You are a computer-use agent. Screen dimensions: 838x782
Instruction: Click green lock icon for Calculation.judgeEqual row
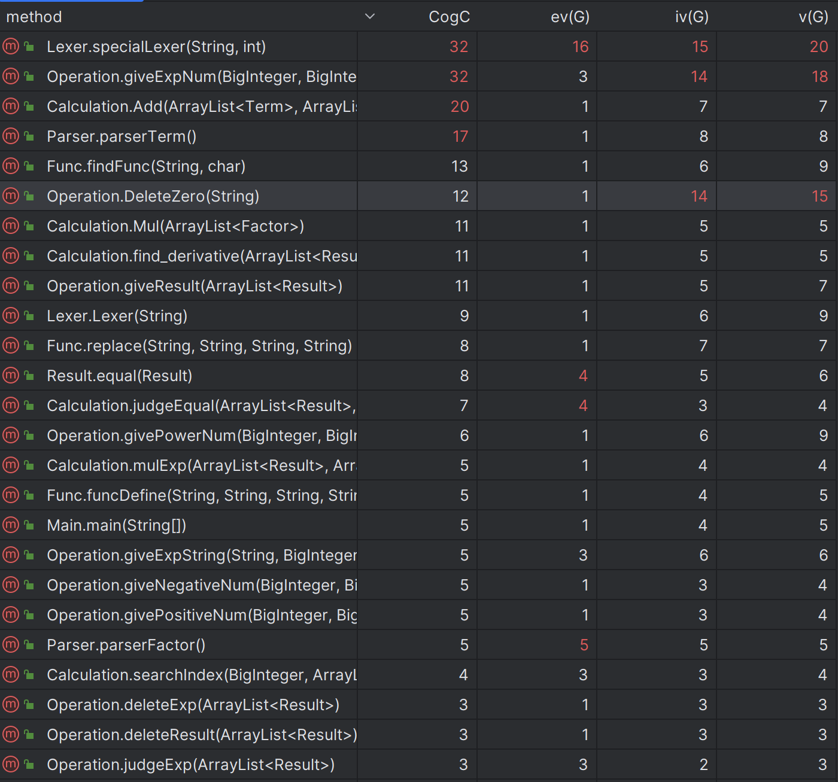pyautogui.click(x=29, y=405)
